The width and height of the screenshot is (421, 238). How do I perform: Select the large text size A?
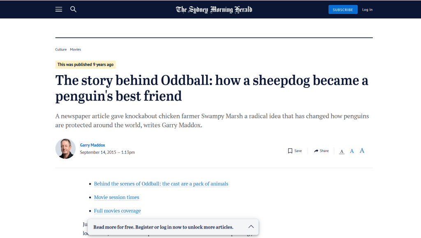point(362,151)
